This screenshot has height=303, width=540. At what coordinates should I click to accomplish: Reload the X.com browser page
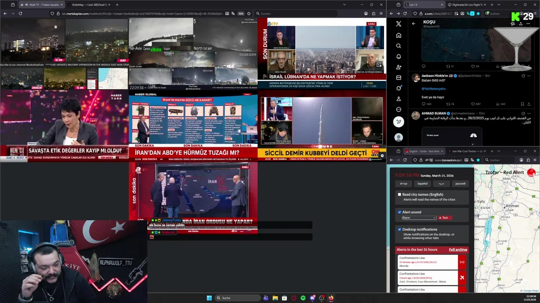click(405, 13)
